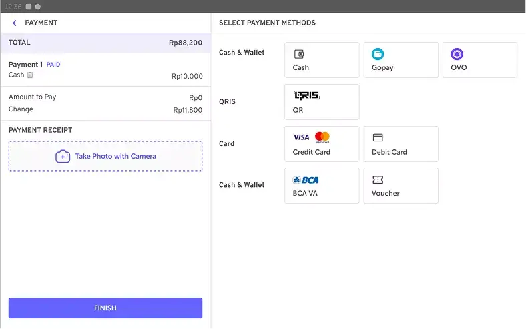Click the camera icon in receipt box

click(x=63, y=156)
